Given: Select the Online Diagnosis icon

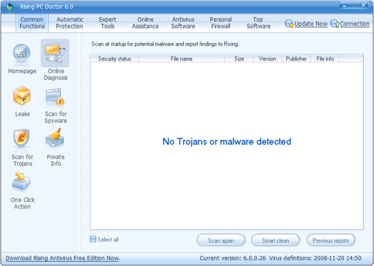Looking at the screenshot, I should (55, 53).
